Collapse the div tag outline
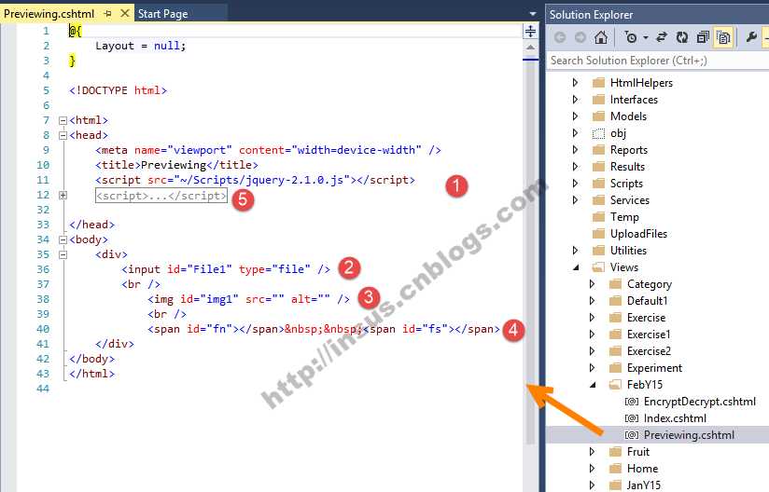Viewport: 769px width, 492px height. click(x=63, y=254)
